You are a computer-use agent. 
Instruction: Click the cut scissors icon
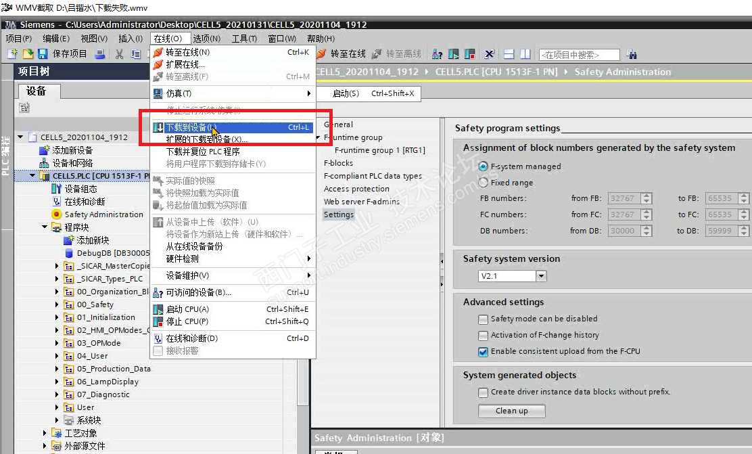click(x=120, y=54)
